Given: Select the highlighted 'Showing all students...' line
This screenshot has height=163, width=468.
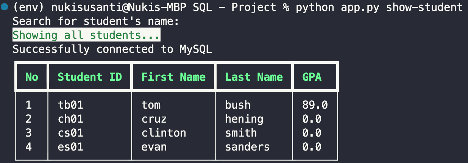Looking at the screenshot, I should pyautogui.click(x=86, y=35).
